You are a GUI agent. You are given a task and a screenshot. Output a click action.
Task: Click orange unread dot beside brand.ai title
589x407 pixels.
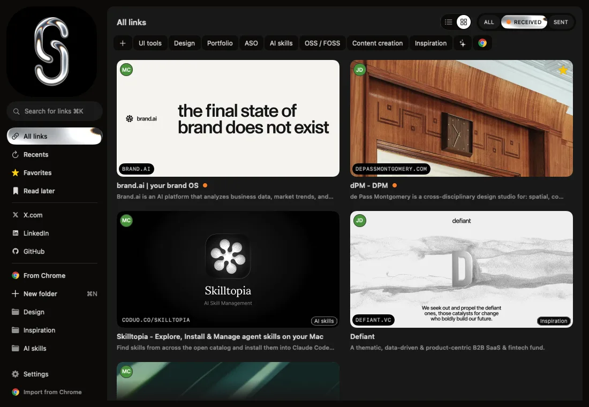pos(205,185)
